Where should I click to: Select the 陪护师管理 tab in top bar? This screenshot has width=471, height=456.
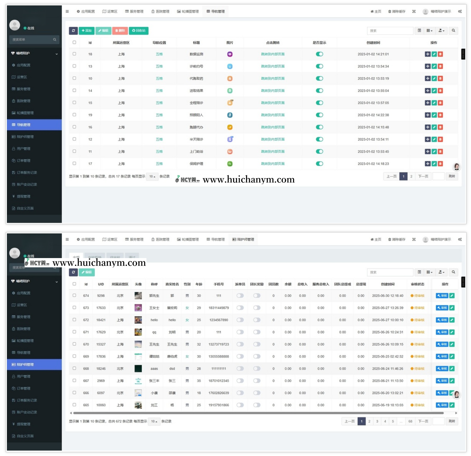(243, 239)
